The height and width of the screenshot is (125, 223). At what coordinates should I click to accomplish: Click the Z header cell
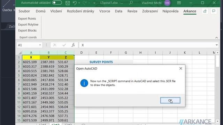(x=66, y=57)
